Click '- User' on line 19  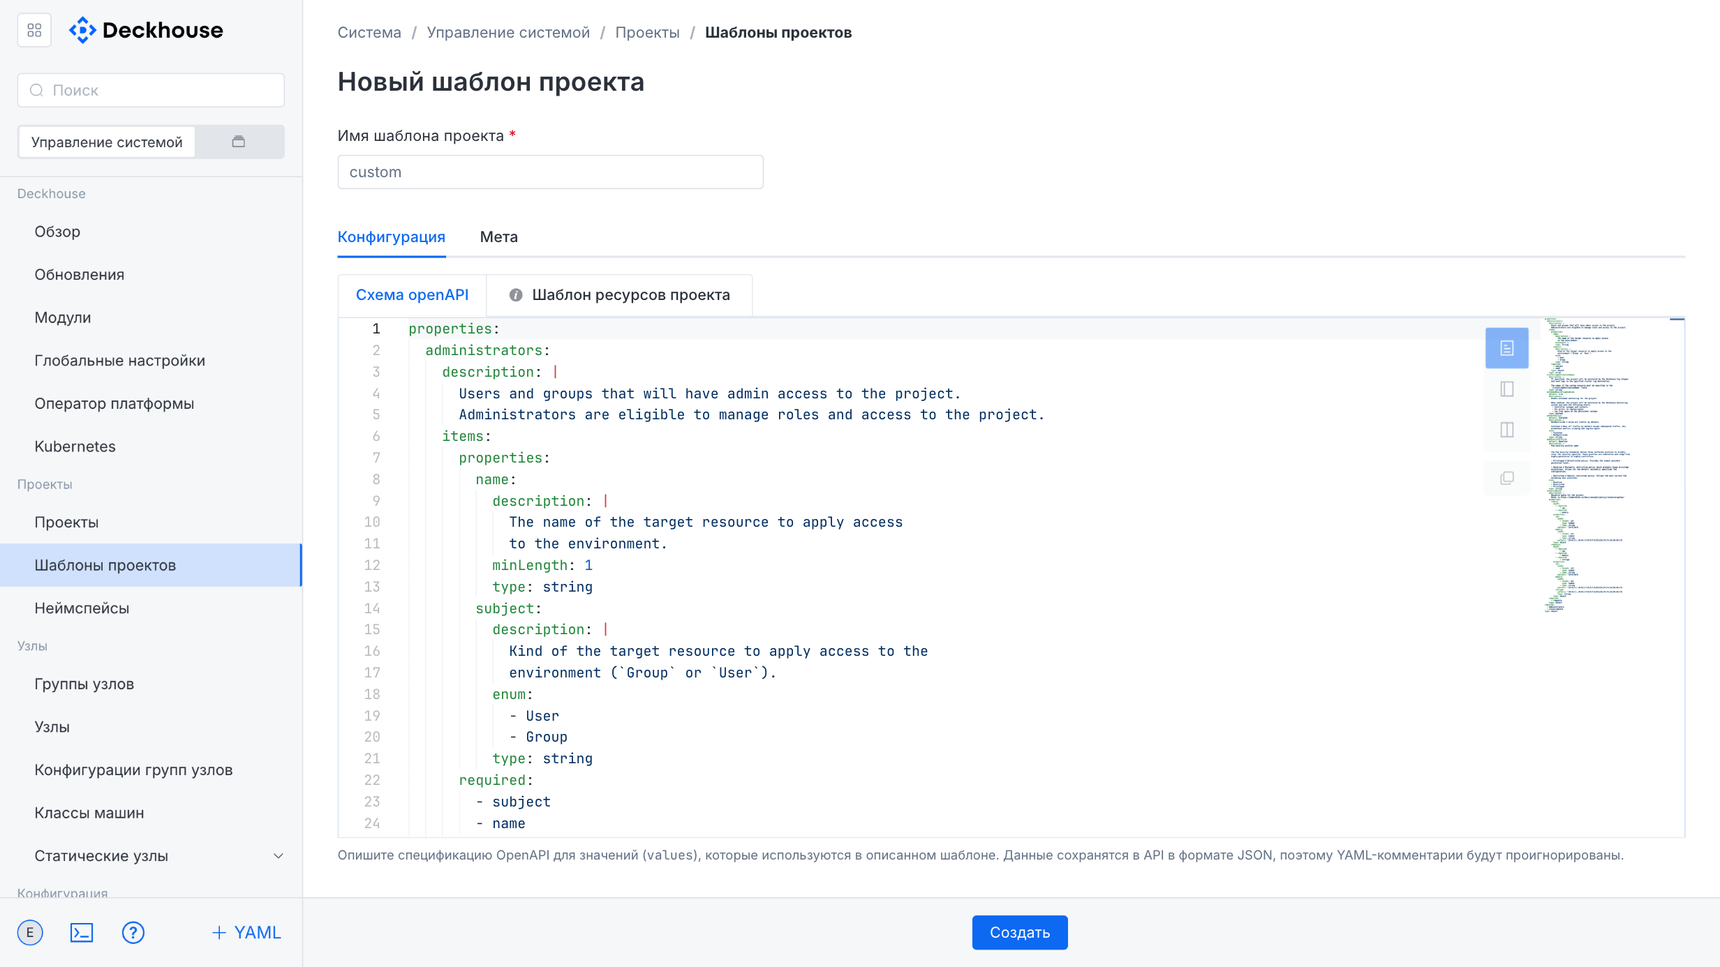point(534,716)
